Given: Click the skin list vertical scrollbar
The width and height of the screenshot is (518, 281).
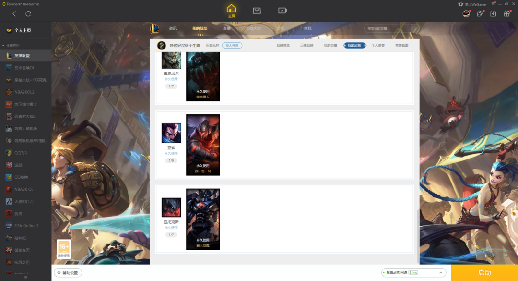Looking at the screenshot, I should click(418, 236).
